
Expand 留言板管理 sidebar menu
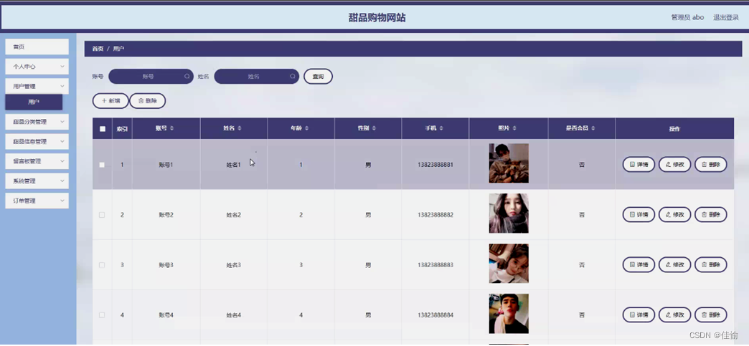point(37,161)
